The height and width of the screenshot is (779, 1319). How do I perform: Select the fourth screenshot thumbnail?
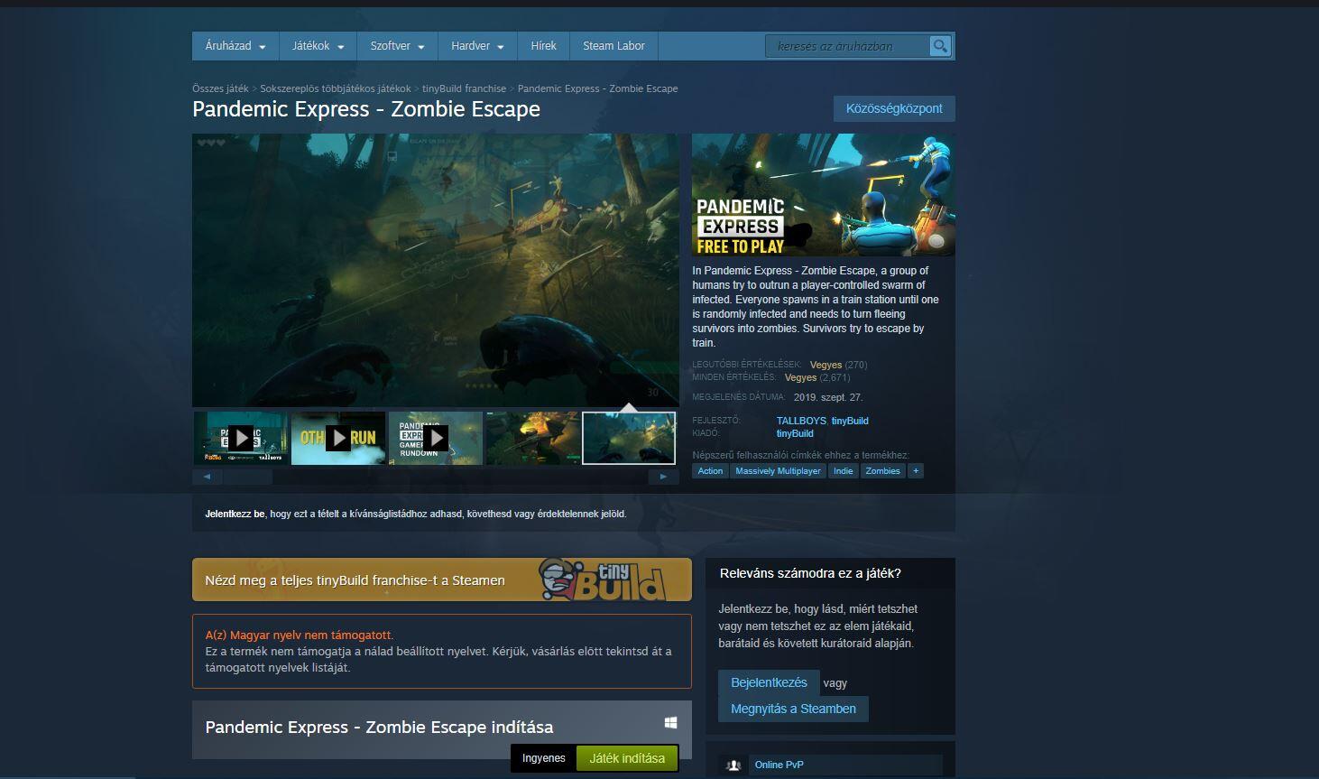(x=532, y=439)
